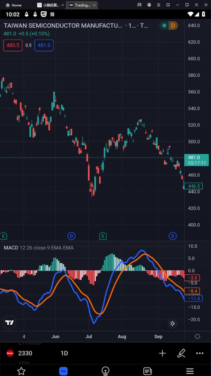The height and width of the screenshot is (376, 211).
Task: Expand the three-dots more options menu
Action: coord(200,353)
